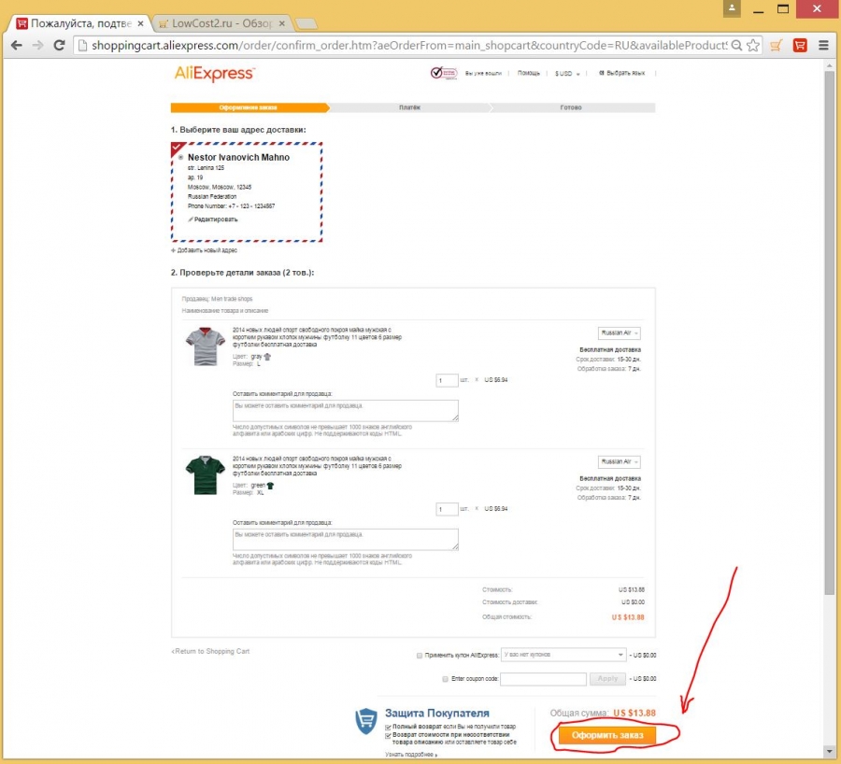Image resolution: width=841 pixels, height=764 pixels.
Task: Bookmark this page with the star icon
Action: pos(753,46)
